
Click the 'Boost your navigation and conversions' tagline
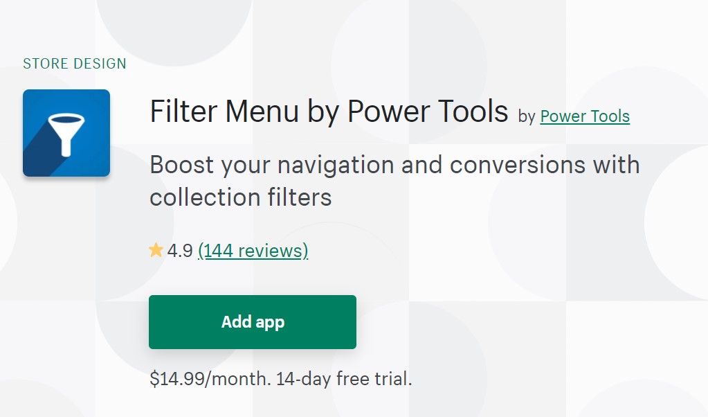(394, 166)
